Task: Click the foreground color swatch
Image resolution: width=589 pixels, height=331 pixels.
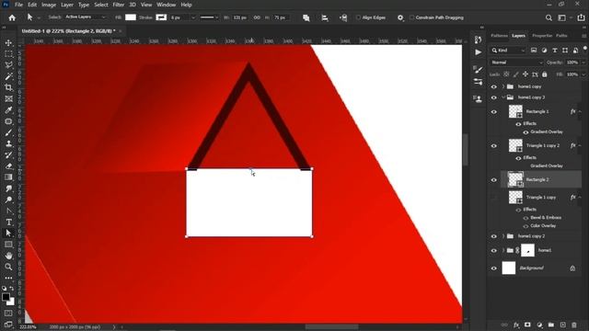Action: (x=6, y=297)
